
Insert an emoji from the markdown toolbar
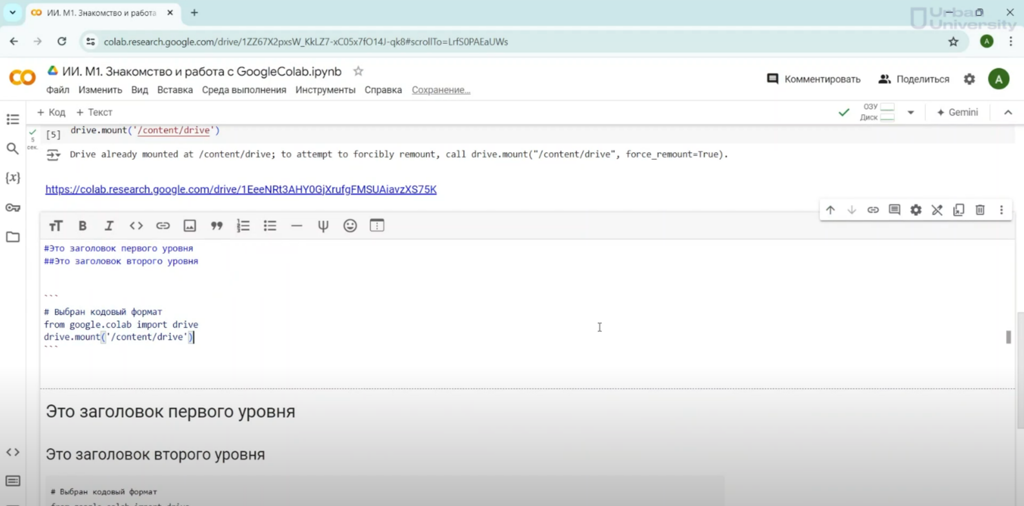(350, 226)
